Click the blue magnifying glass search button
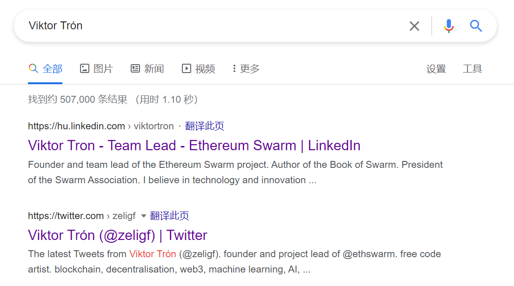Viewport: 514px width, 286px height. [475, 26]
